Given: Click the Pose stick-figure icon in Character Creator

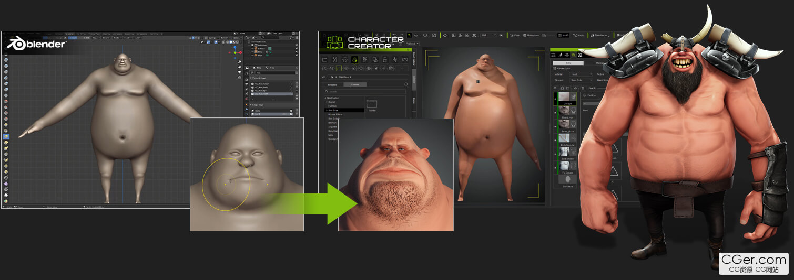Looking at the screenshot, I should pos(395,60).
